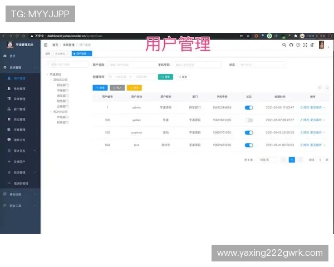
Task: Open 用户管理 in the sidebar menu
Action: coord(20,78)
